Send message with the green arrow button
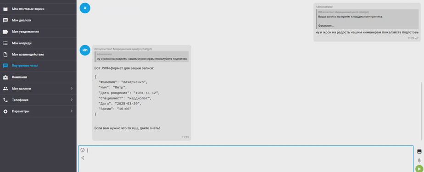The image size is (424, 172). [x=419, y=169]
